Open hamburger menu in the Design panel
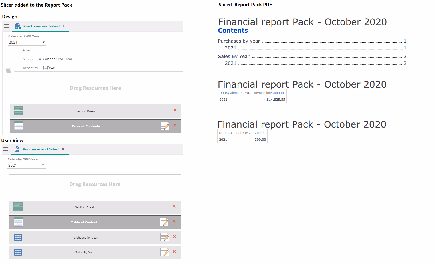Viewport: 437px width, 264px height. 6,26
